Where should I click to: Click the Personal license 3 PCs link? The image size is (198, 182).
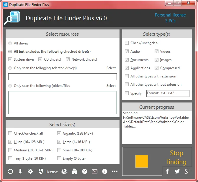[170, 18]
